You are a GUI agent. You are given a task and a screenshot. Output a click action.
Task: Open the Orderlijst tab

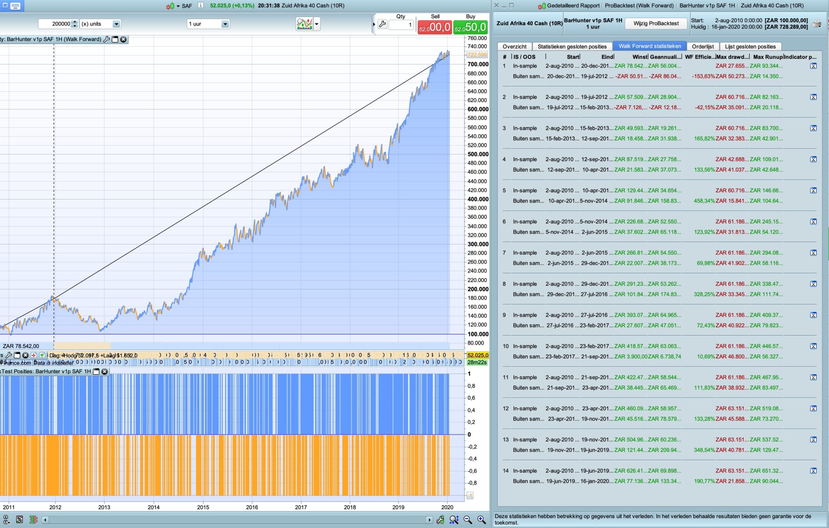[x=702, y=47]
